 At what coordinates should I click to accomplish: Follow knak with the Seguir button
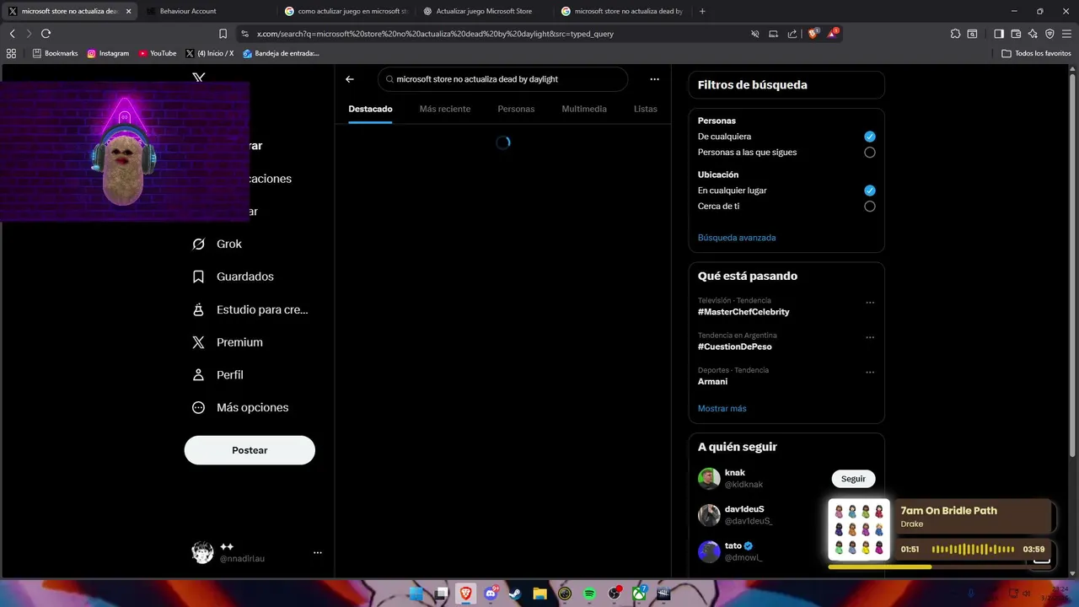(853, 479)
